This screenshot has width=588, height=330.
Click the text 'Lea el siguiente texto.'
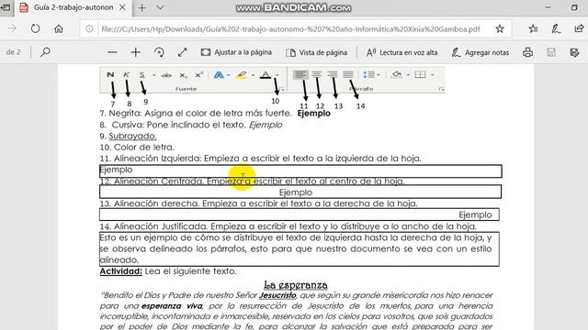click(190, 271)
